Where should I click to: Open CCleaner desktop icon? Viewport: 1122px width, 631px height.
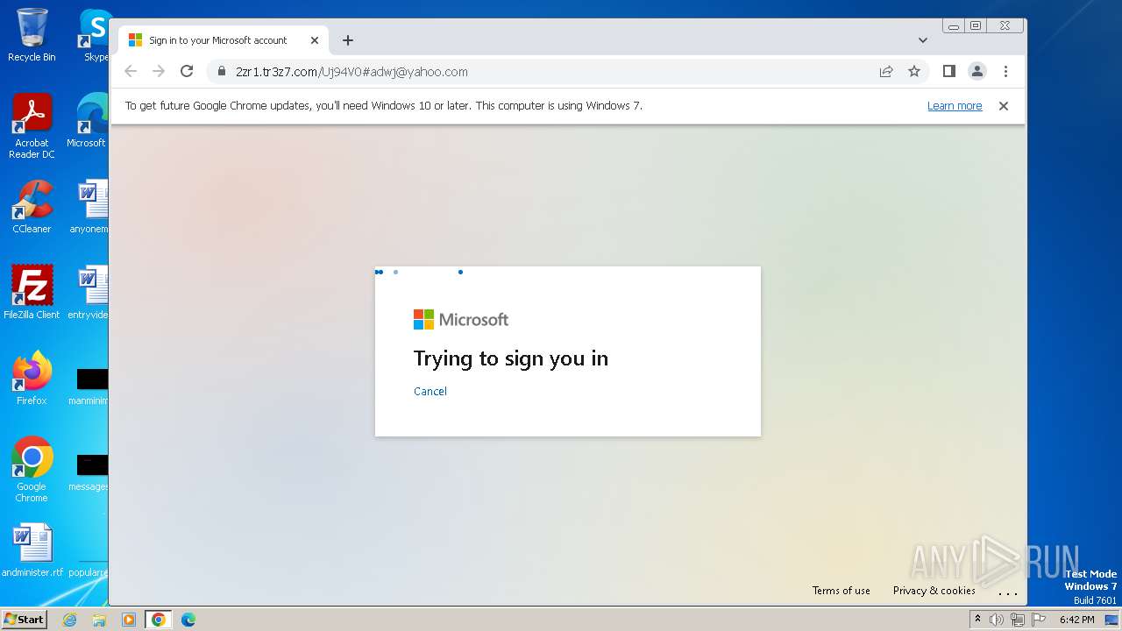coord(32,207)
